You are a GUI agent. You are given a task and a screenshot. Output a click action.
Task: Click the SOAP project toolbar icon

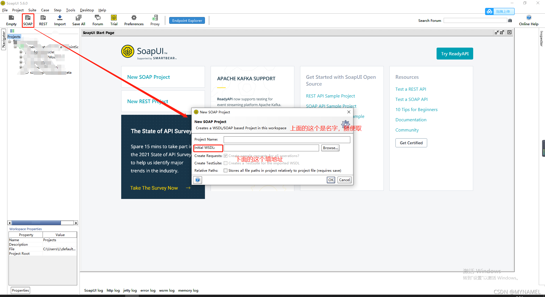click(x=28, y=20)
